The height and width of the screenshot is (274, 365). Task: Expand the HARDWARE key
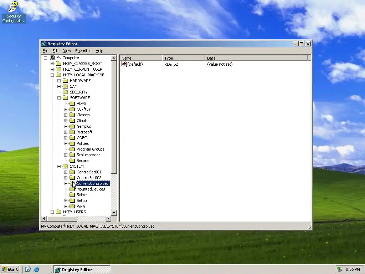click(59, 81)
